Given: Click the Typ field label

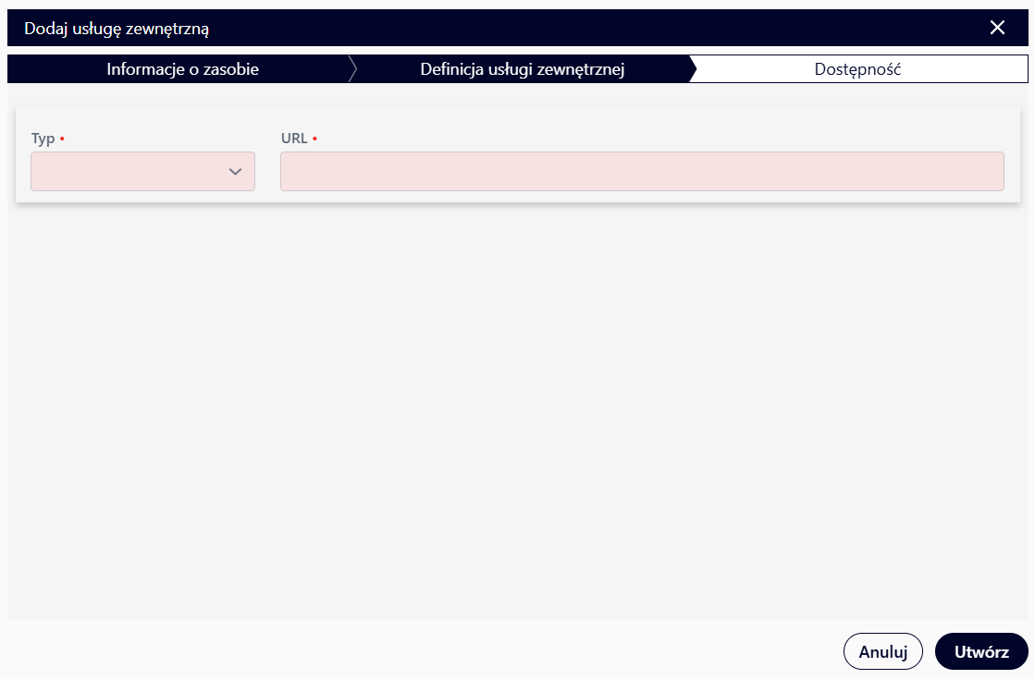Looking at the screenshot, I should point(43,139).
